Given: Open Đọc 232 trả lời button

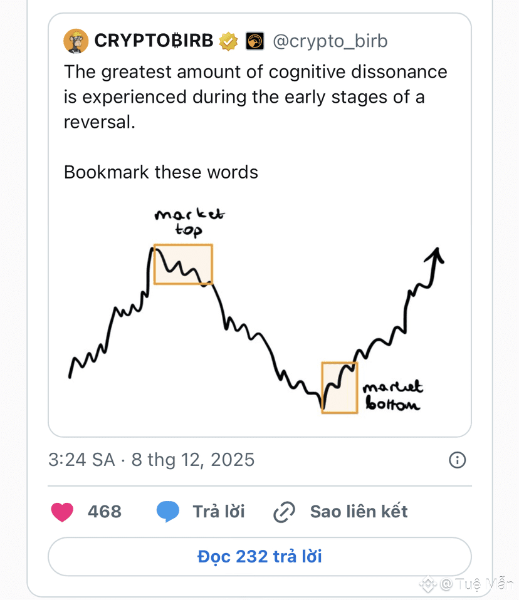Looking at the screenshot, I should (259, 556).
